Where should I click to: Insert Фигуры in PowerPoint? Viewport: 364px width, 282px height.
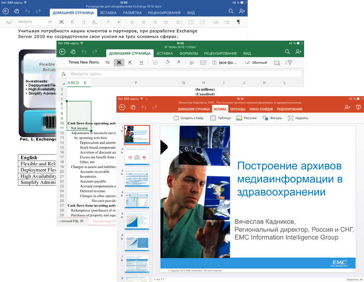[x=272, y=118]
